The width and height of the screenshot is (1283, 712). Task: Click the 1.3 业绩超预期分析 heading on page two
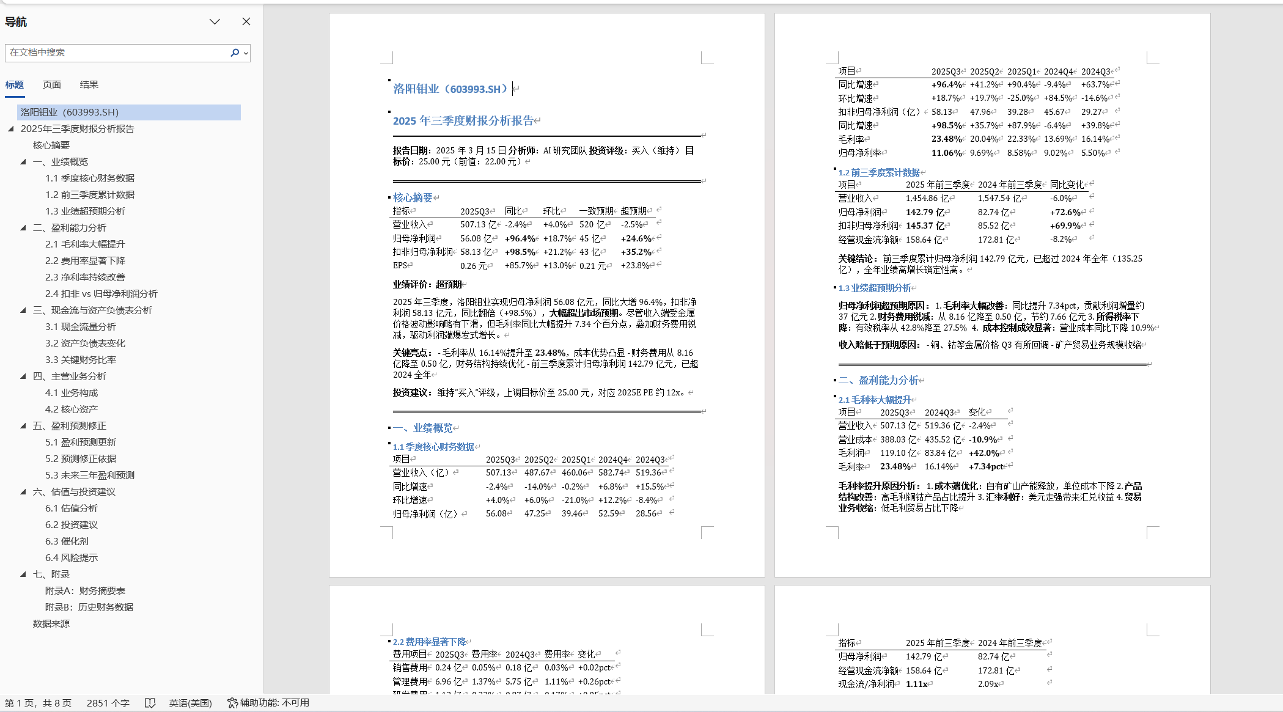tap(875, 288)
